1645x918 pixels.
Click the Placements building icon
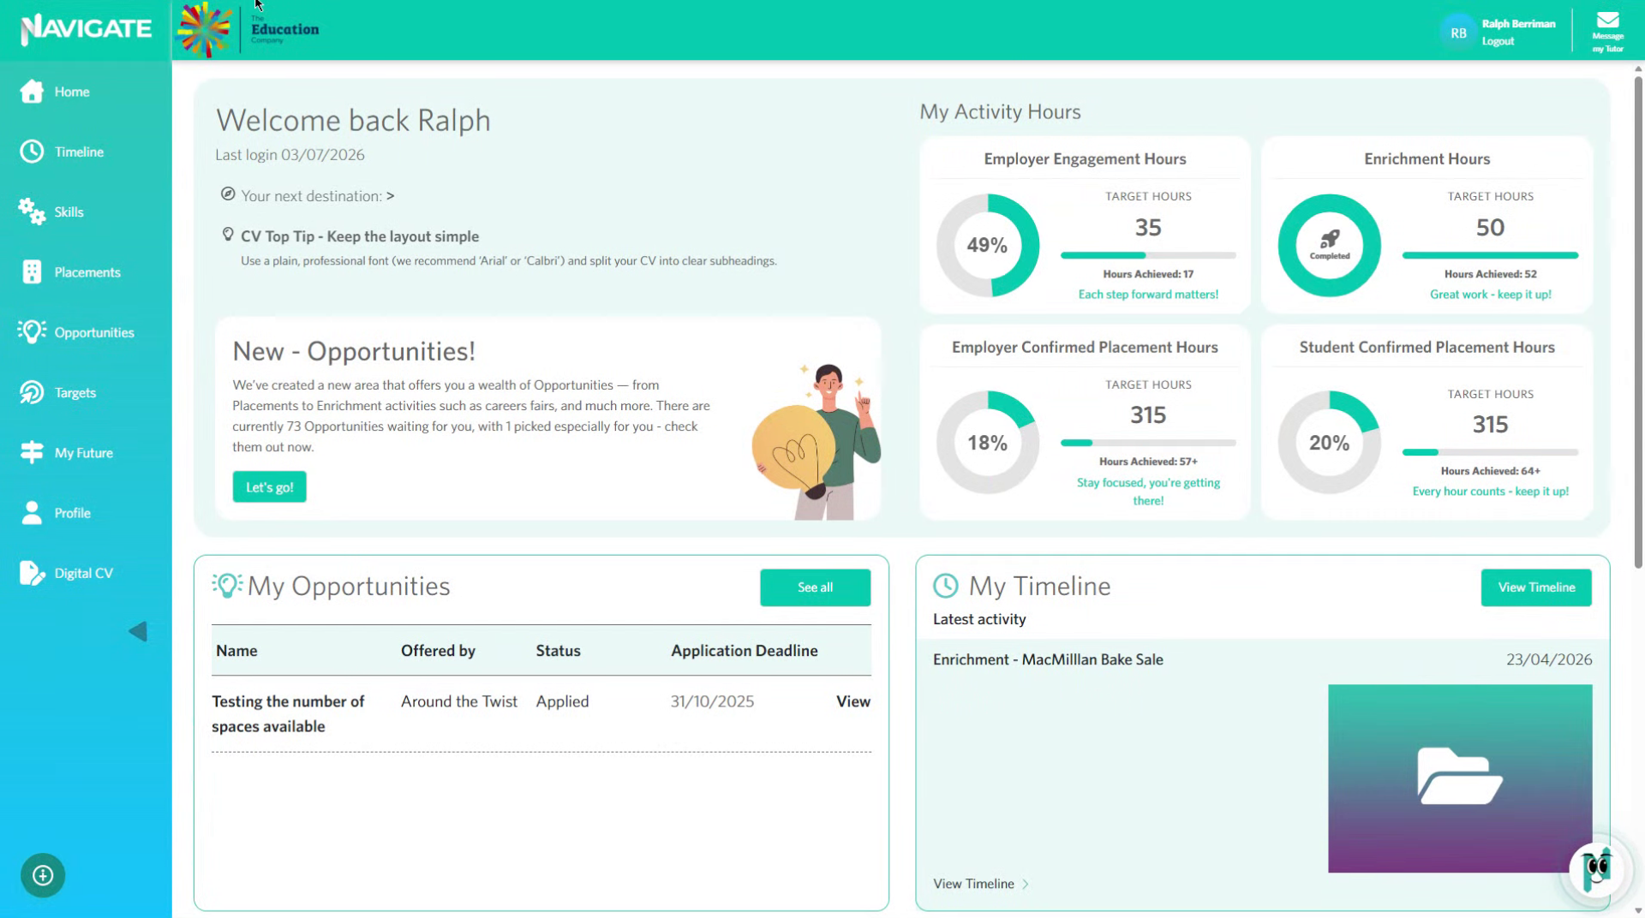[32, 271]
